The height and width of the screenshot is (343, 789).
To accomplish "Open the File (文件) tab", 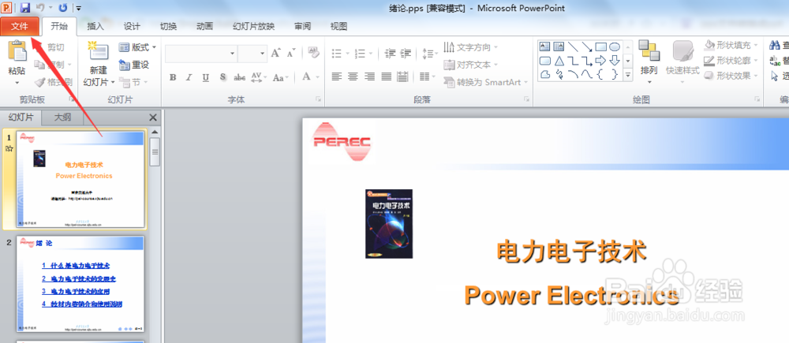I will coord(20,26).
